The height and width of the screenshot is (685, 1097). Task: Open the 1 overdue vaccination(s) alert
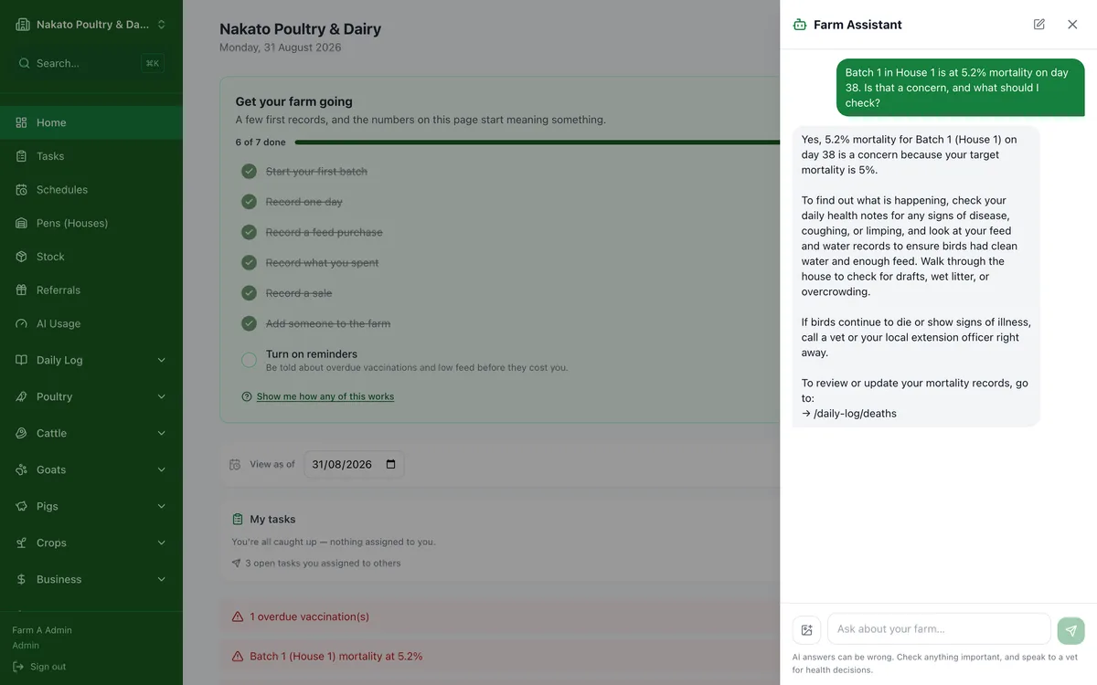500,616
